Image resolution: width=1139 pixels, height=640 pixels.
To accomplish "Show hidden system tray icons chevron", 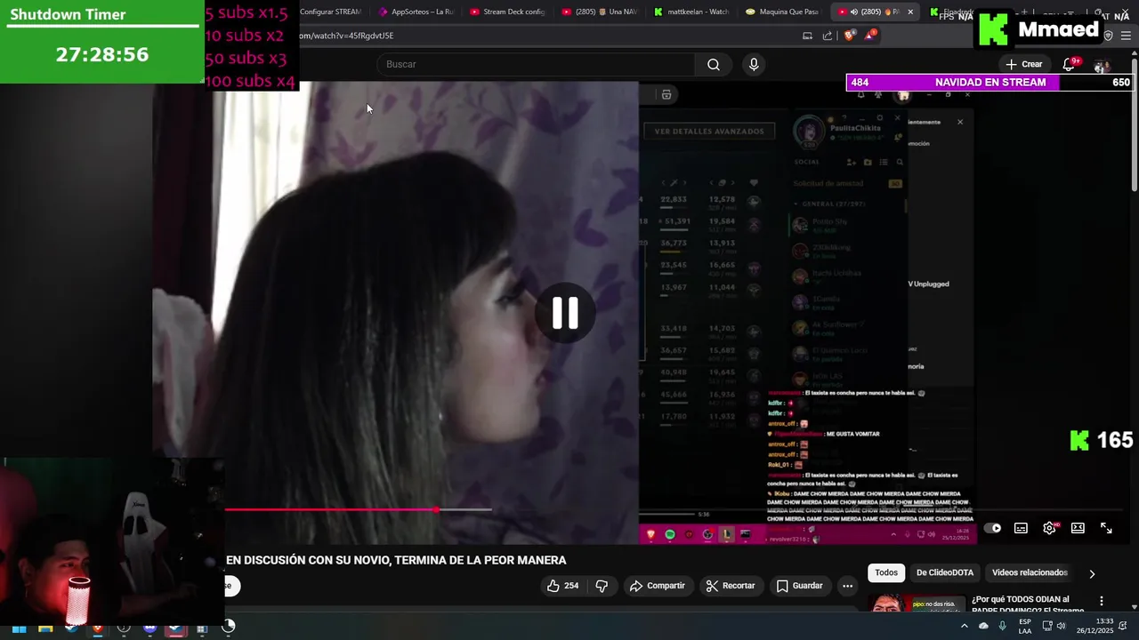I will (x=964, y=626).
